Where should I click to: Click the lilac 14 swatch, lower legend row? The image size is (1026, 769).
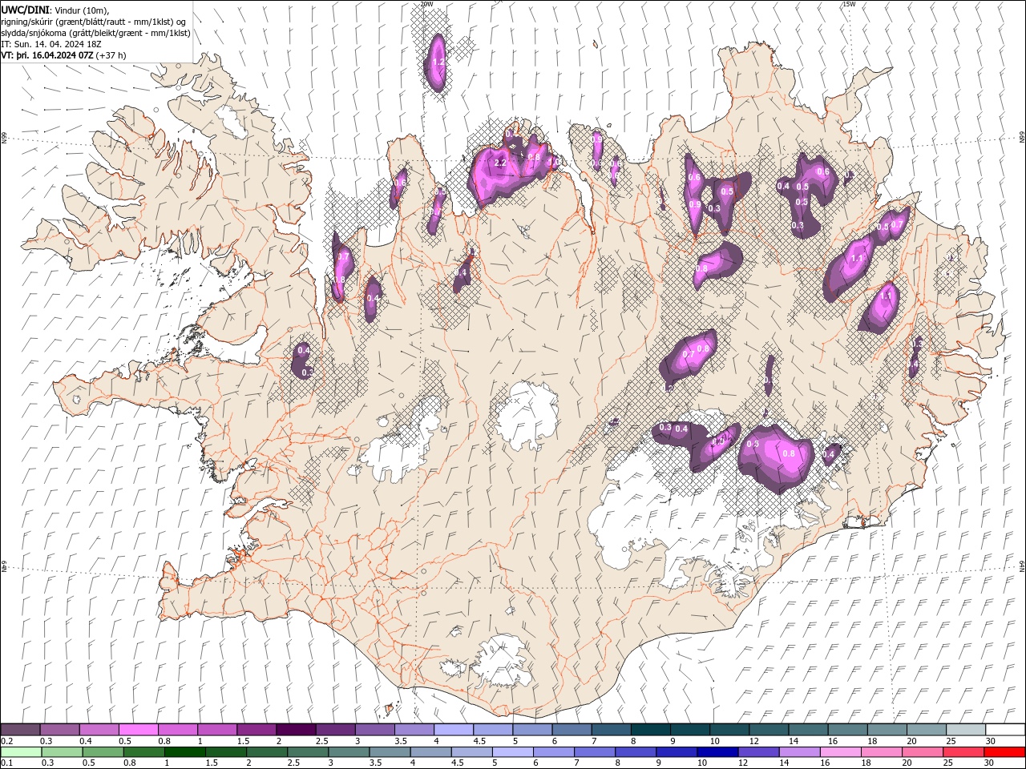pos(799,752)
